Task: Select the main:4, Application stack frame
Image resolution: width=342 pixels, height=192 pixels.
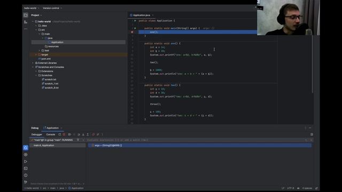Action: pos(58,146)
